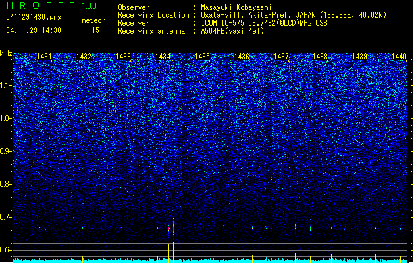This screenshot has width=414, height=263.
Task: Click the 1439 time axis marker
Action: click(x=359, y=57)
